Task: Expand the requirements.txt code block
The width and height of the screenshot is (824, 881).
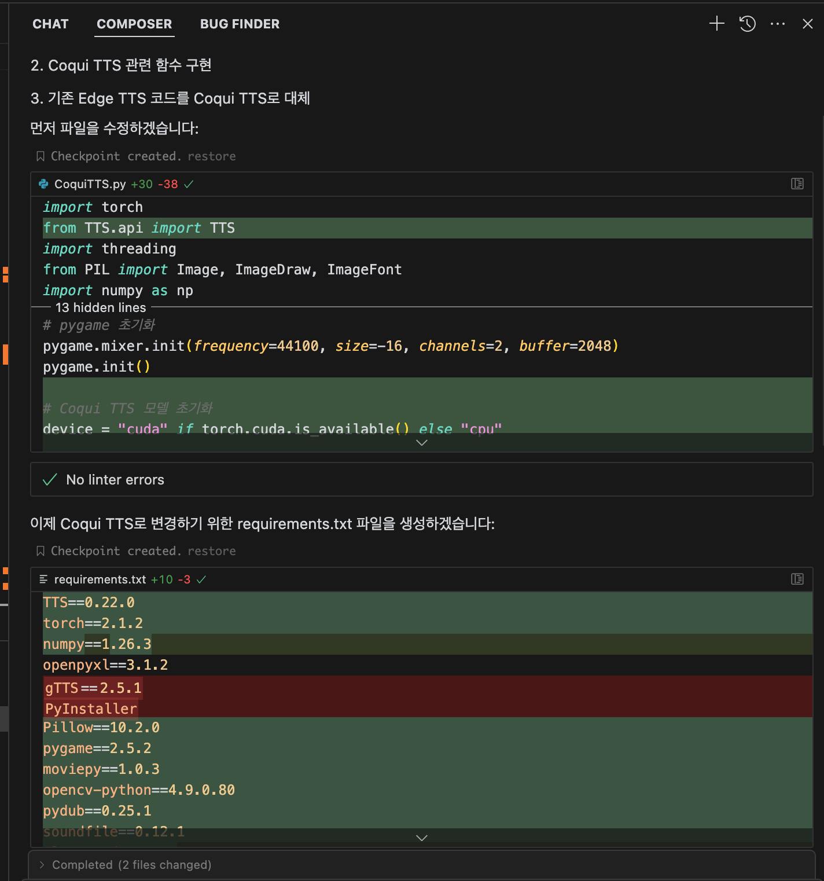Action: pos(422,838)
